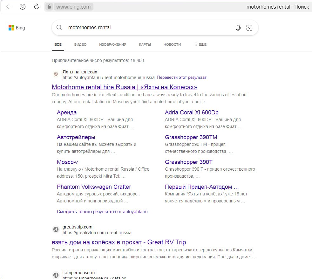
Task: Open the Phantom Volkswagen Crafter sitelink
Action: [94, 187]
